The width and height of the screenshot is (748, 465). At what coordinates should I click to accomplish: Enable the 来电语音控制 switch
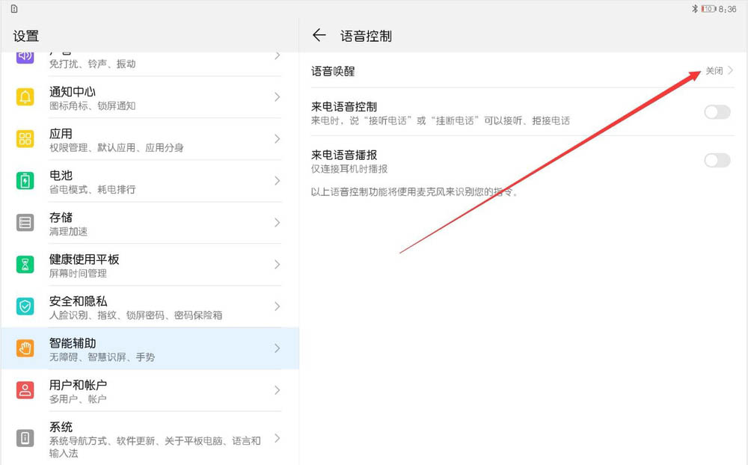pos(716,111)
